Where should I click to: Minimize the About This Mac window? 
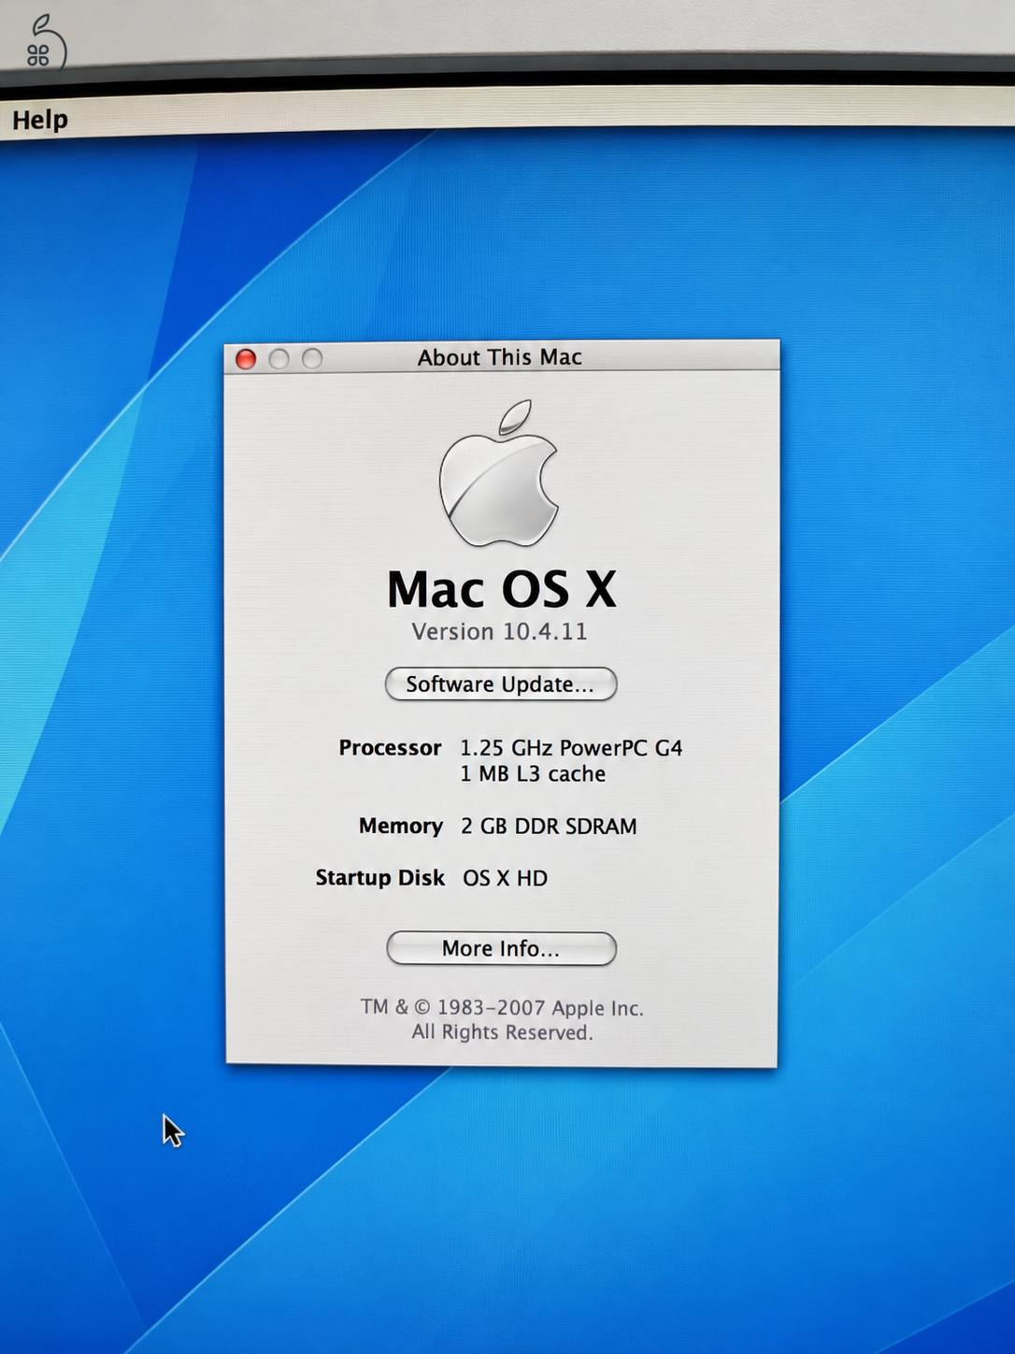click(x=279, y=359)
